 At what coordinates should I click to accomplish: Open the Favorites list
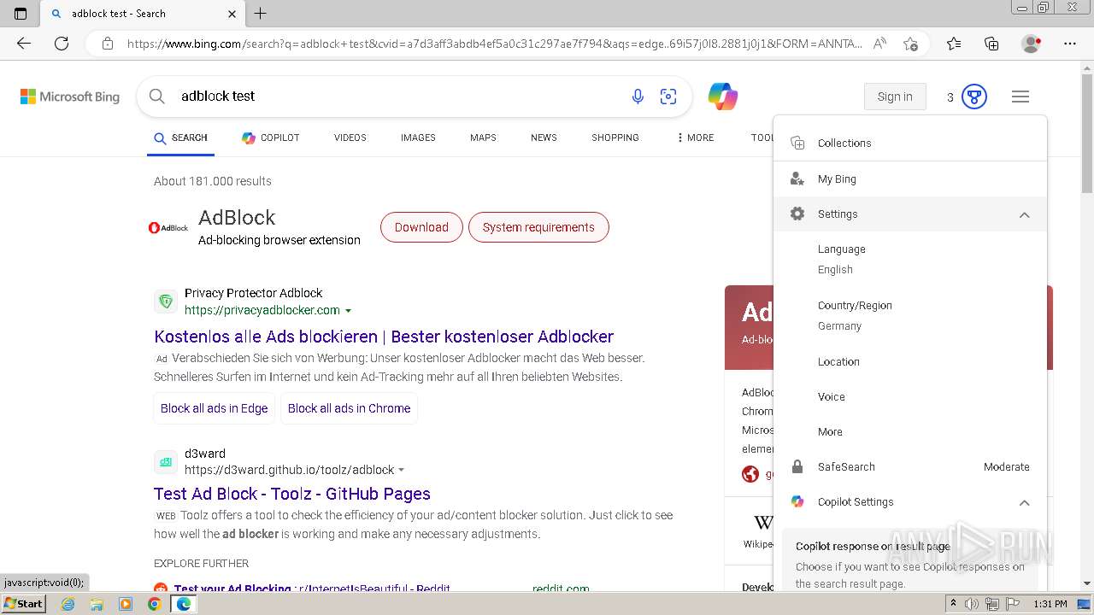tap(954, 44)
